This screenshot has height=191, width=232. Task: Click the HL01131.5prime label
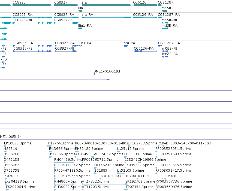pos(138,154)
